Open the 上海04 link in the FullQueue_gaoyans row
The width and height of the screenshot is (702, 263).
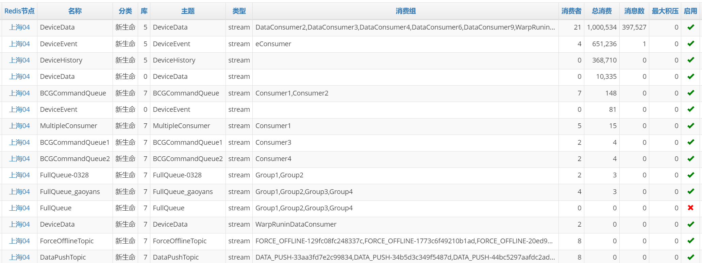click(19, 192)
